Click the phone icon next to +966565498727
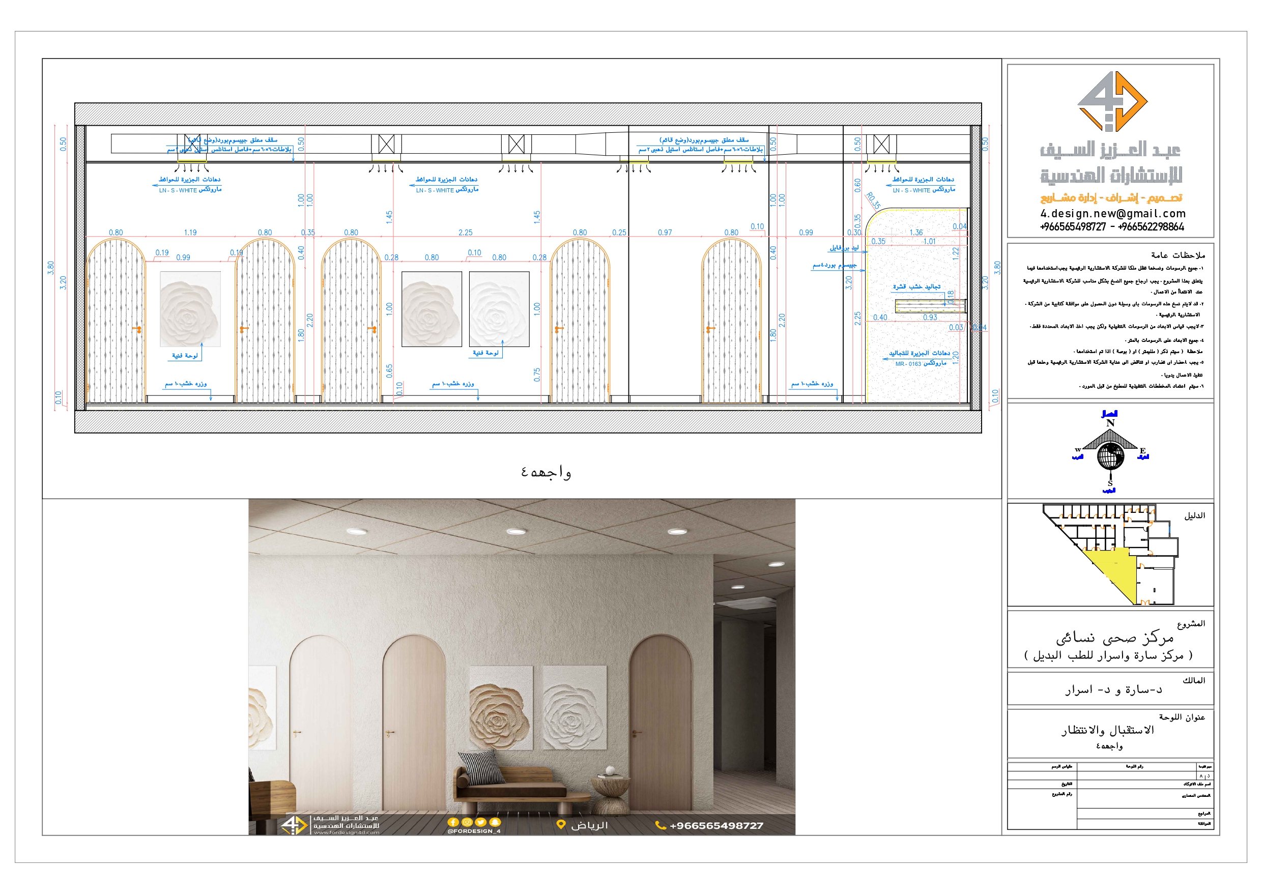1263x893 pixels. tap(661, 824)
